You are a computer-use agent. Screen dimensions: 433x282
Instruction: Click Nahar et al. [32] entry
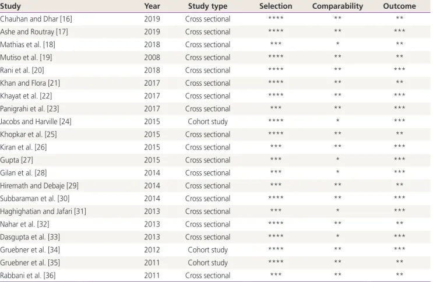[24, 224]
